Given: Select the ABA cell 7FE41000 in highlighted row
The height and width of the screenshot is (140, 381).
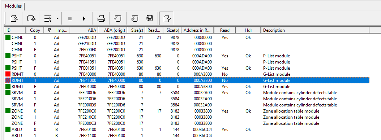Looking at the screenshot, I should click(87, 80).
